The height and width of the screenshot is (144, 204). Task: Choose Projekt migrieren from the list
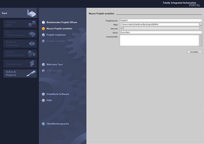[56, 35]
